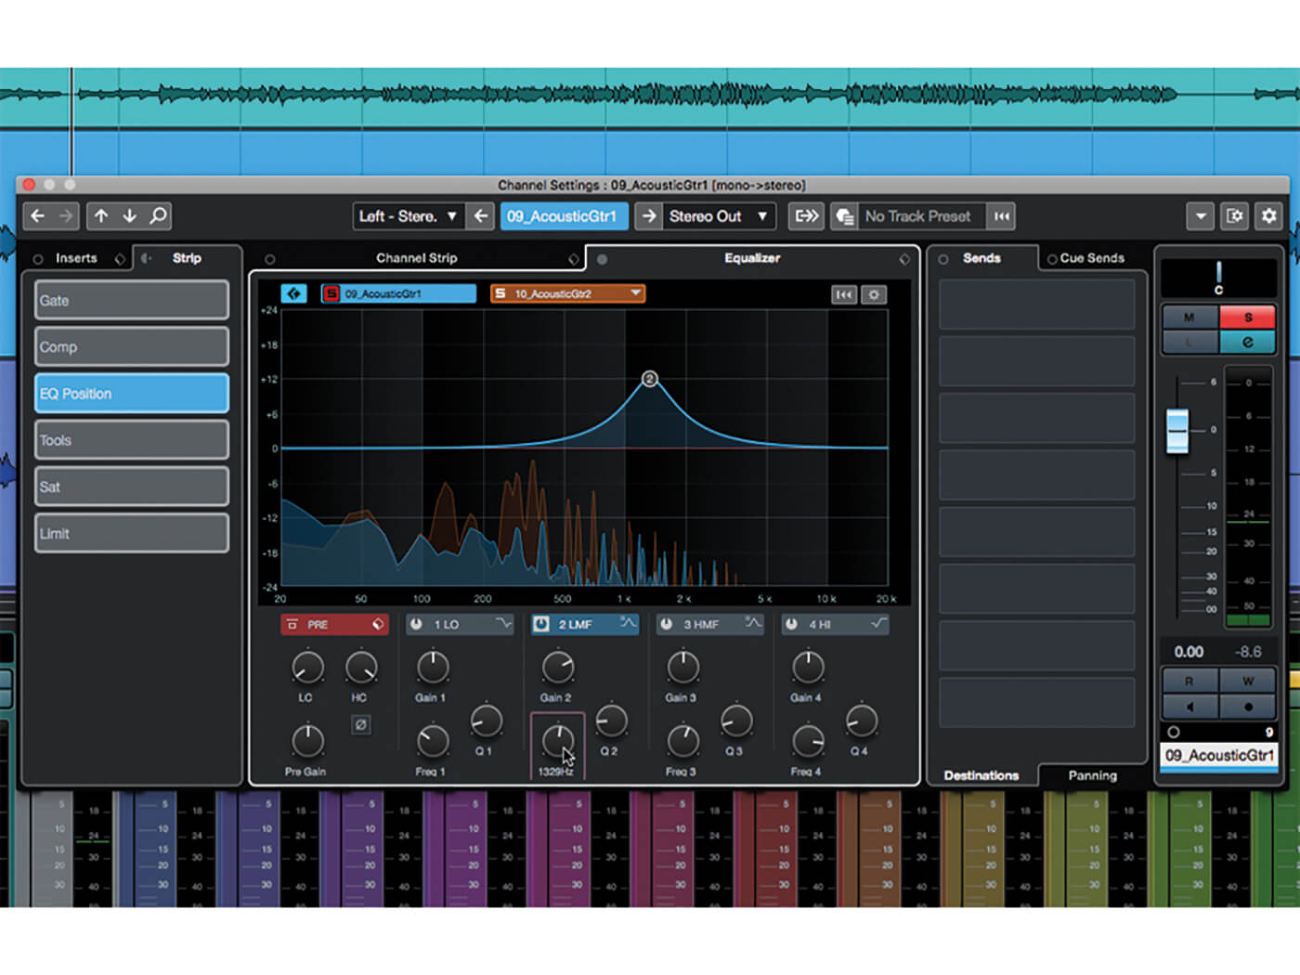Open the search magnifier in the toolbar
This screenshot has height=975, width=1300.
(x=159, y=215)
